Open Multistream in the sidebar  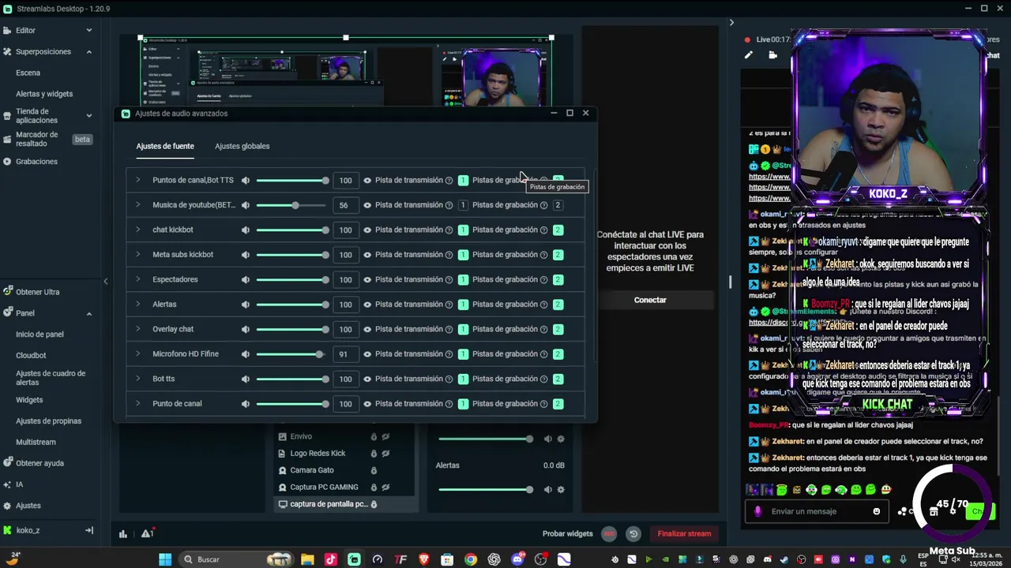(x=36, y=443)
